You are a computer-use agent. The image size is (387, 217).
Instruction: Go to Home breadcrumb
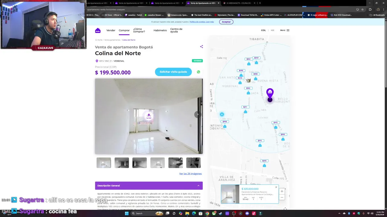pyautogui.click(x=100, y=40)
